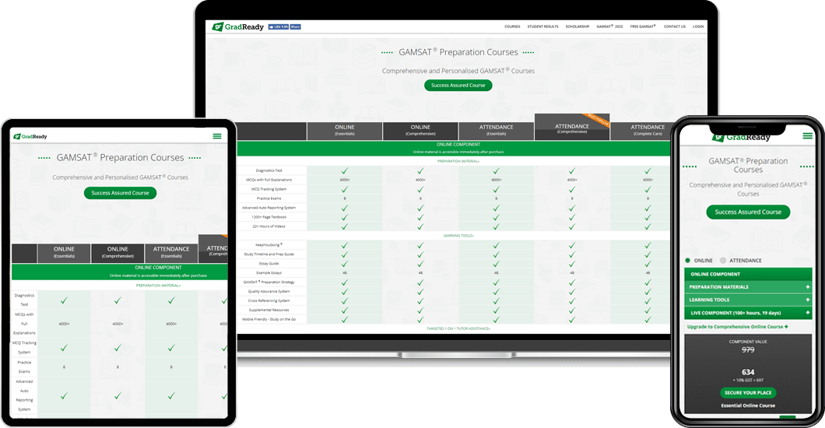Click 'Example Essays' row label on laptop
825x428 pixels.
tap(269, 273)
